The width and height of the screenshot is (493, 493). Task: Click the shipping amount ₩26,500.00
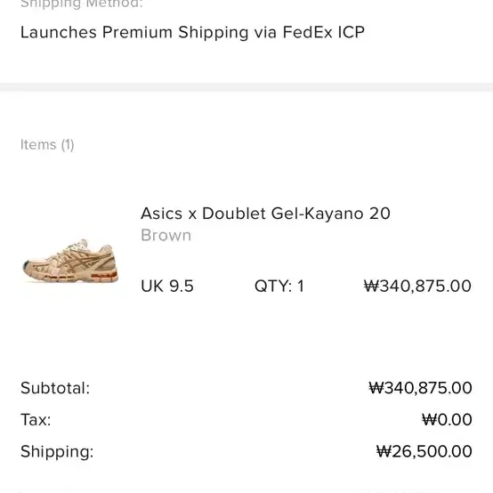click(424, 451)
